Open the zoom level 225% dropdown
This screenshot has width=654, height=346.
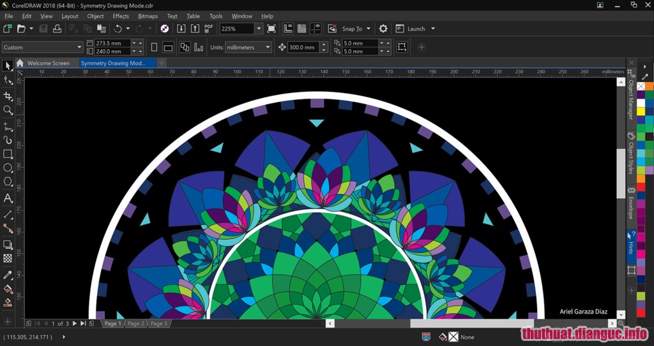259,29
